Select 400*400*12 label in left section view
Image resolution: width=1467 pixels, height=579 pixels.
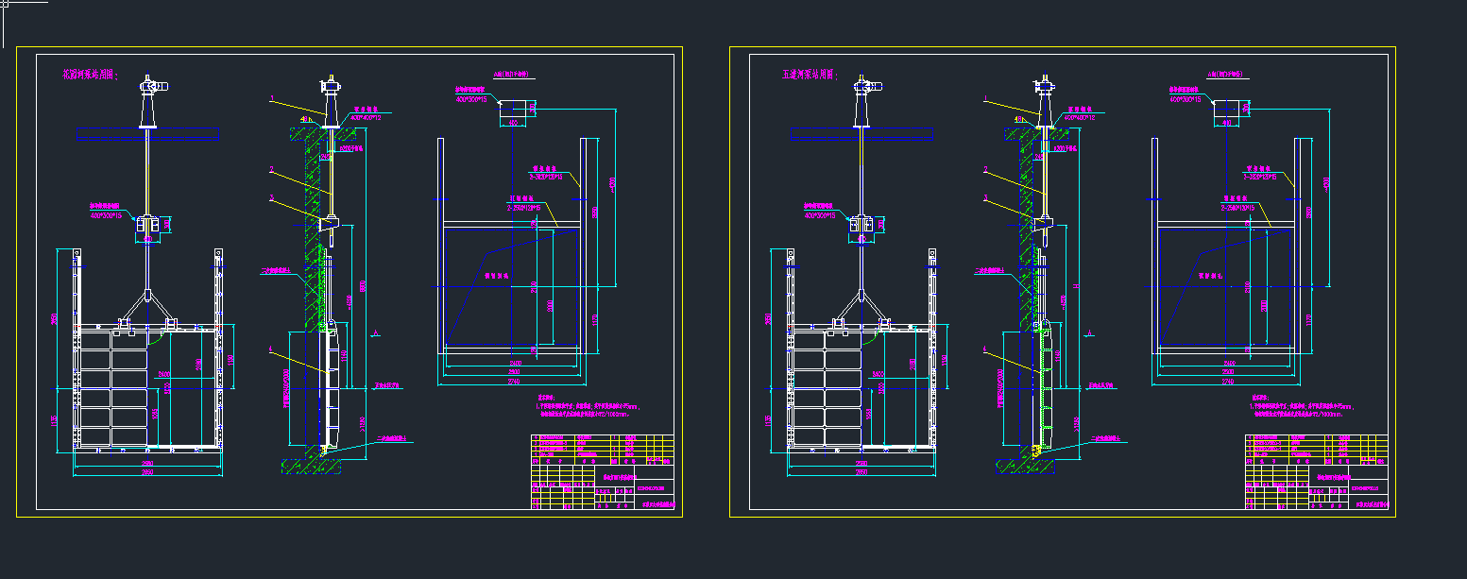[366, 118]
